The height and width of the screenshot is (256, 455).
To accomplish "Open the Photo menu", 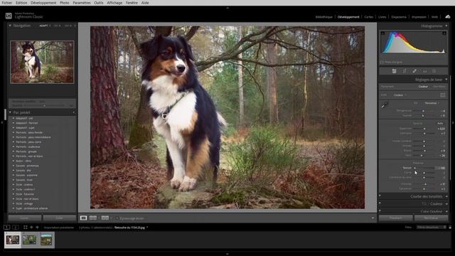I will [x=65, y=3].
